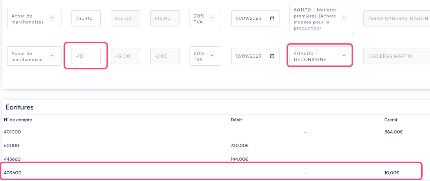430x181 pixels.
Task: Click the -2.00 VAT amount field
Action: (165, 56)
